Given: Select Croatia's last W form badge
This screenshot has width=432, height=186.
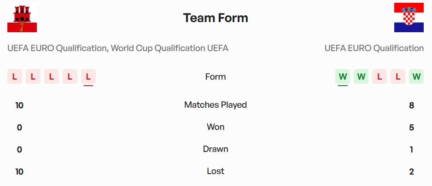Looking at the screenshot, I should point(416,76).
